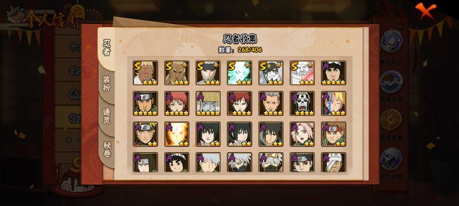Image resolution: width=459 pixels, height=206 pixels.
Task: Select the 忍者 side tab
Action: (107, 48)
